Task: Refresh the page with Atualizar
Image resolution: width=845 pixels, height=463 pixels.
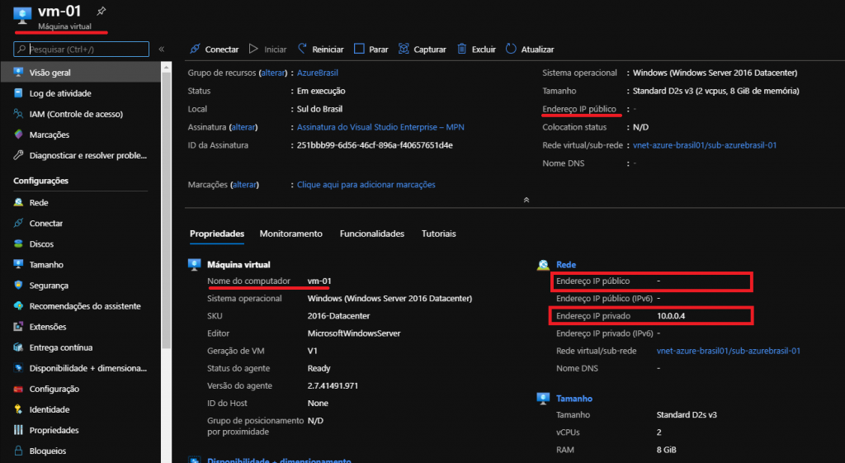Action: coord(529,50)
